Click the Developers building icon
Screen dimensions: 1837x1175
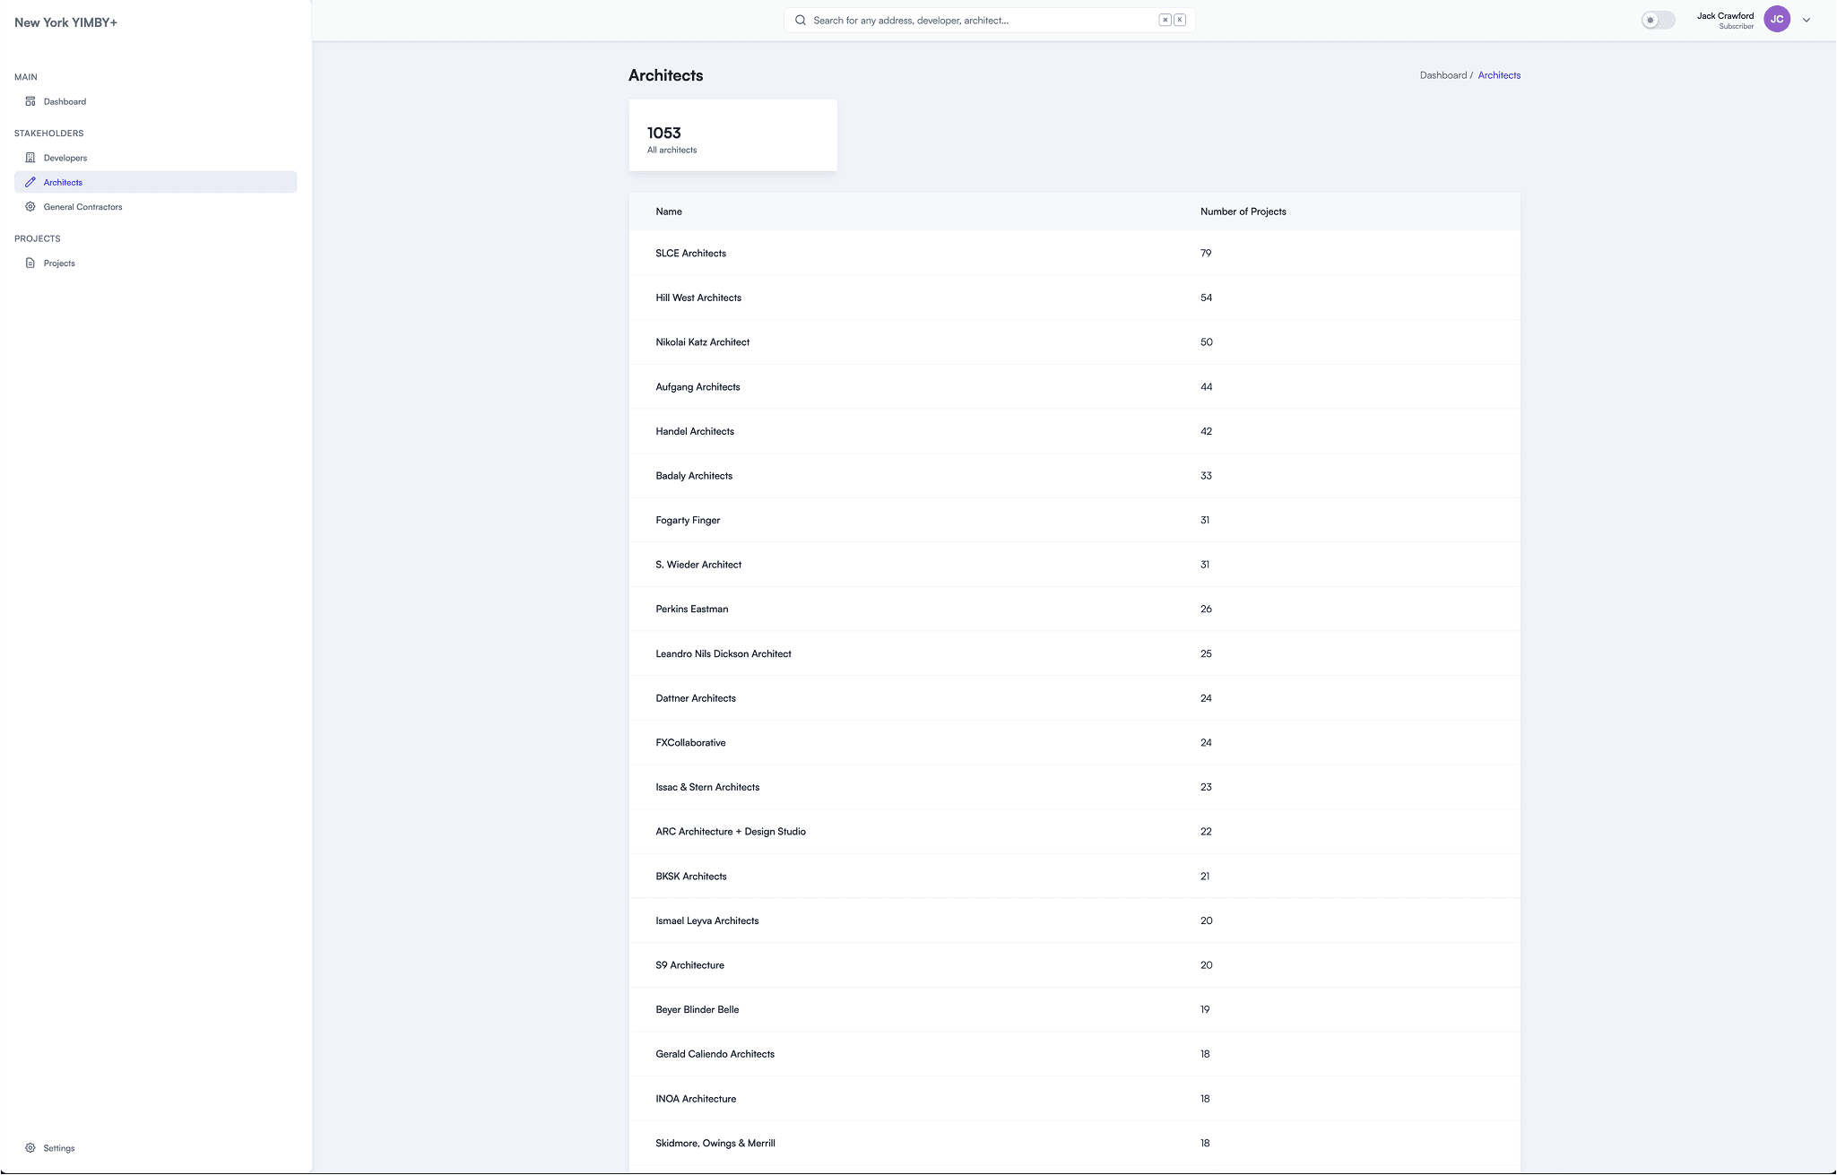coord(30,158)
